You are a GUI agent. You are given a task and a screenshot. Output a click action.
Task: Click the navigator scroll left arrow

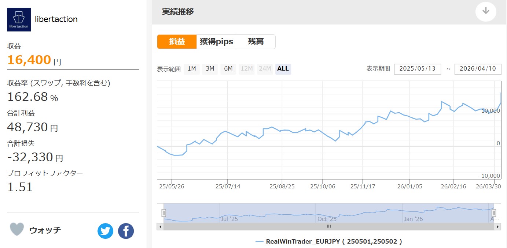click(x=160, y=226)
